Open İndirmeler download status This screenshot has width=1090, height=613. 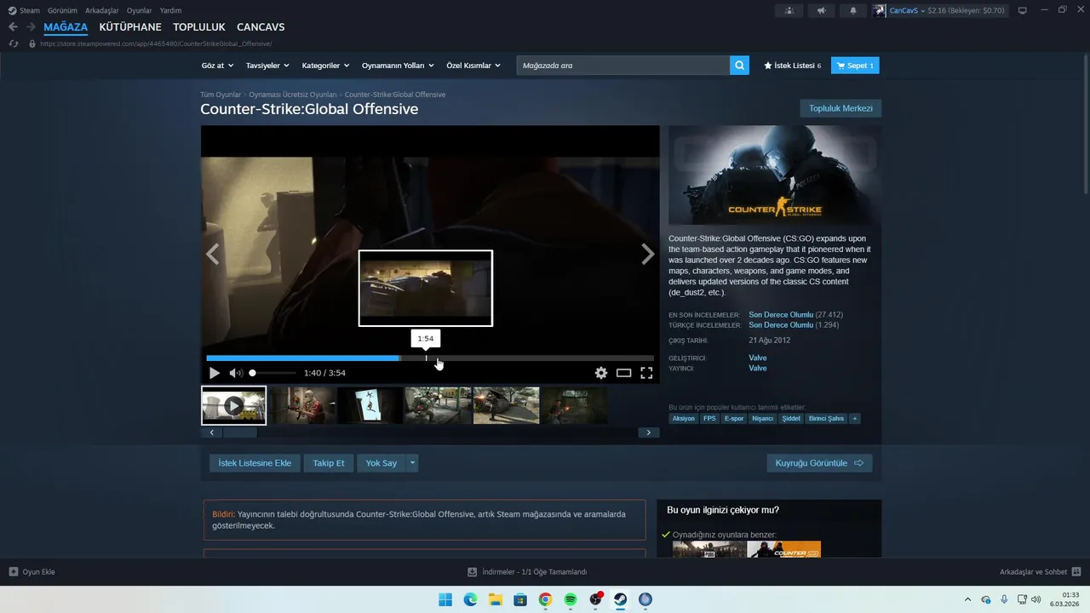coord(527,572)
